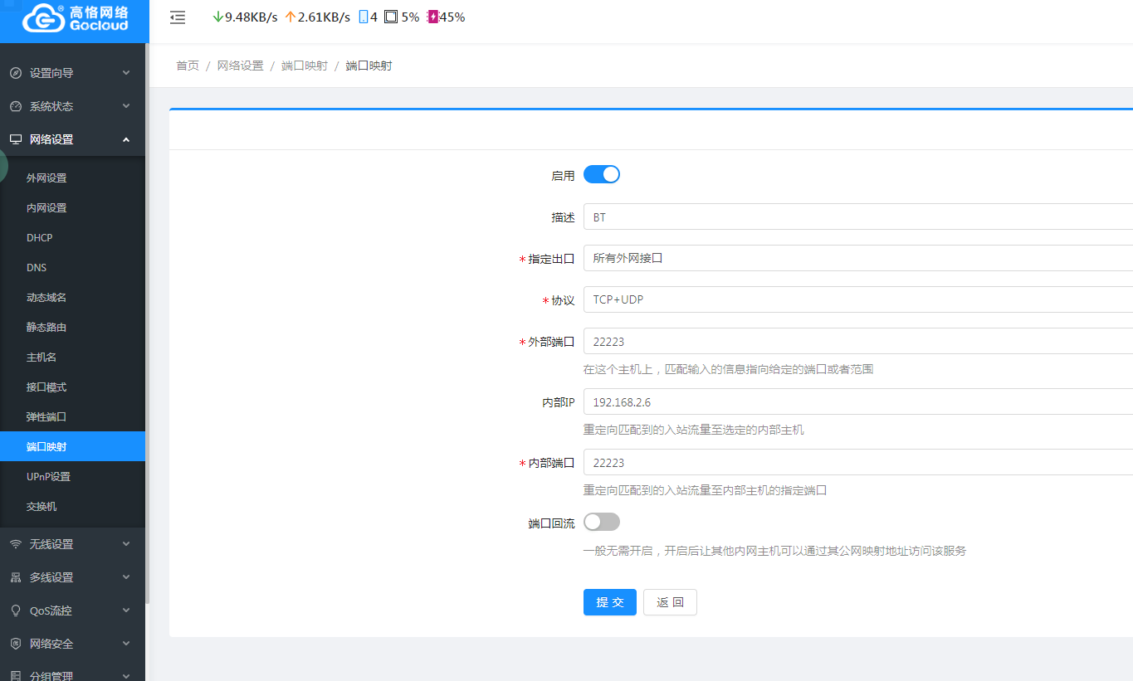Click the sidebar collapse hamburger icon
The height and width of the screenshot is (681, 1133).
click(x=178, y=17)
